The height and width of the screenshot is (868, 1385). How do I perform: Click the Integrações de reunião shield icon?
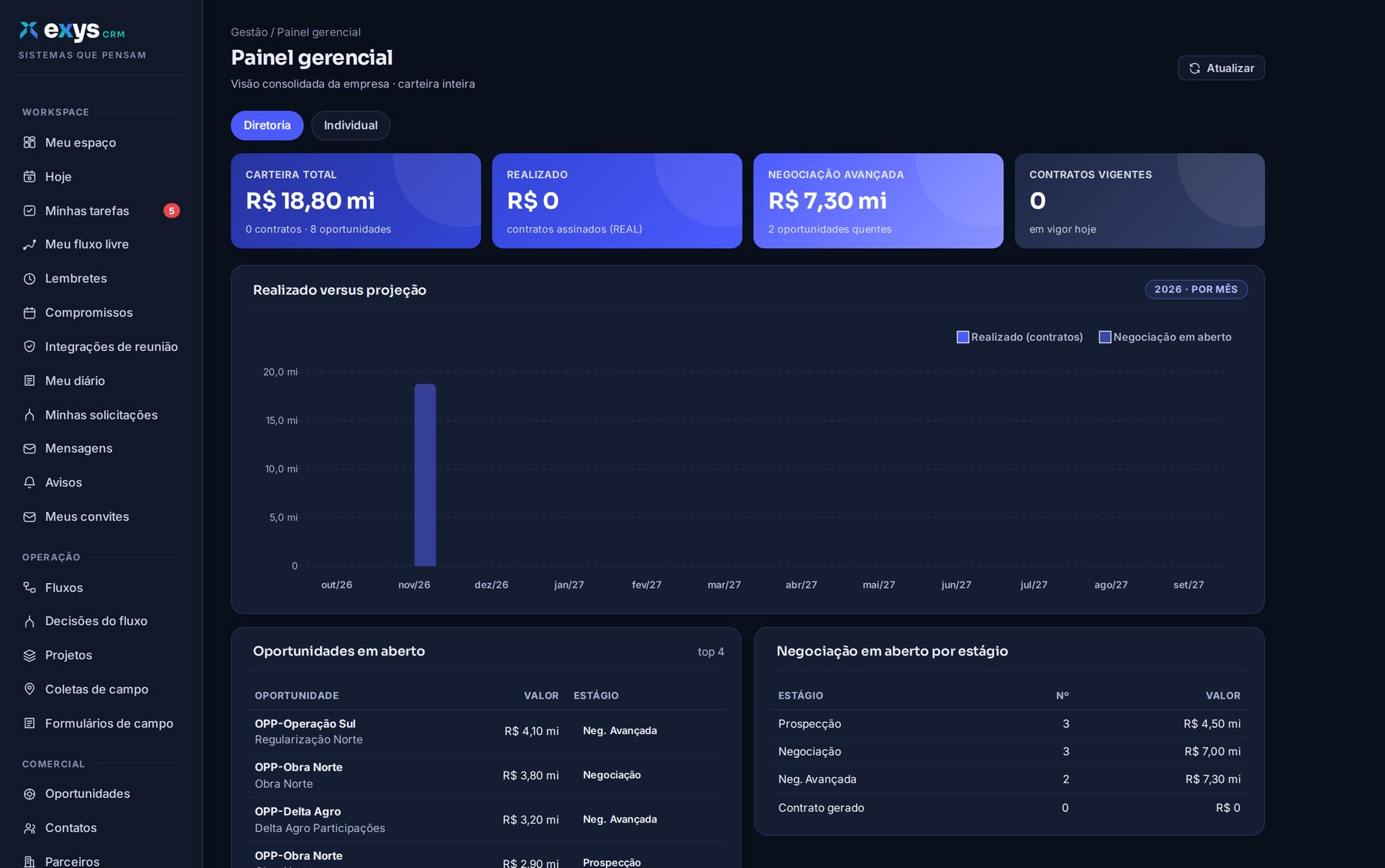pyautogui.click(x=29, y=346)
